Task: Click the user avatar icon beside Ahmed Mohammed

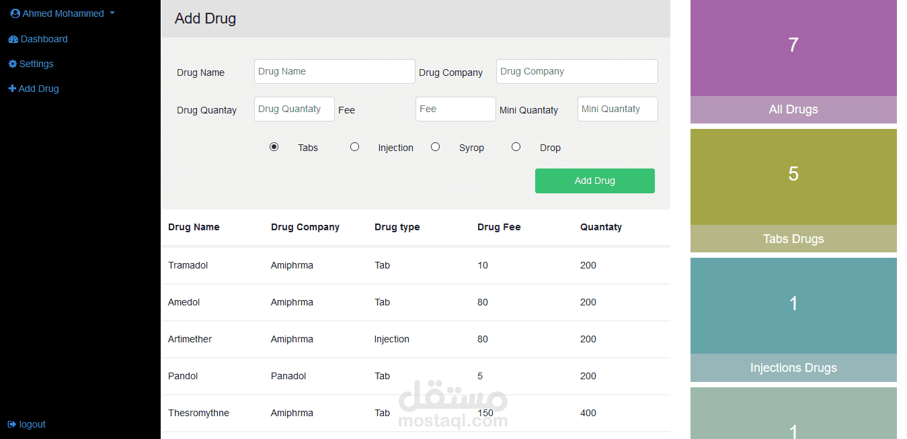Action: pos(15,13)
